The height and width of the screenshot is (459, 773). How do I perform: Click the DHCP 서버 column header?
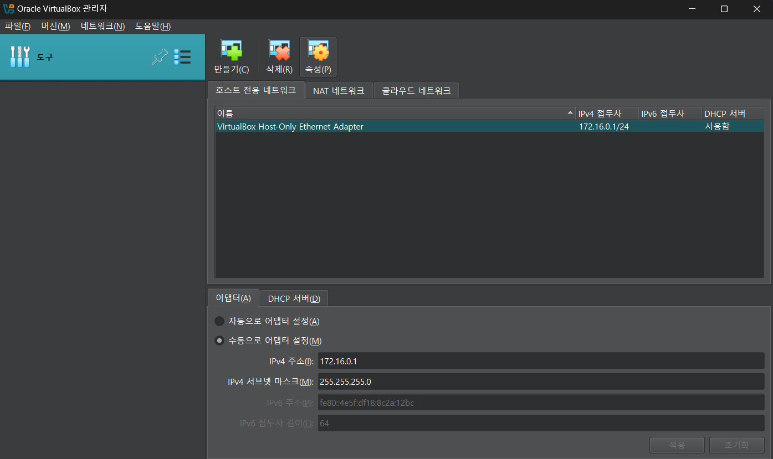point(733,114)
